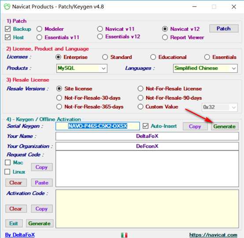Generate a new serial key

pyautogui.click(x=225, y=126)
